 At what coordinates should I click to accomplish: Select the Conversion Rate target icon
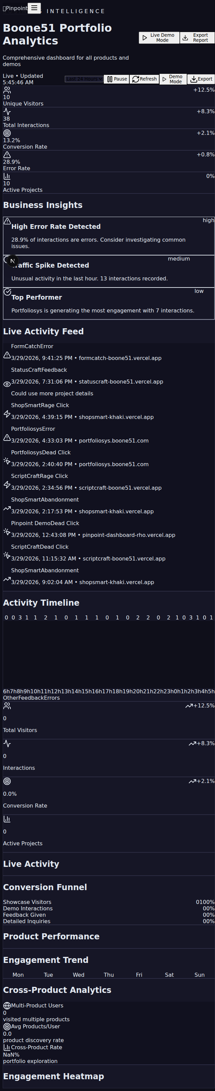pos(7,133)
